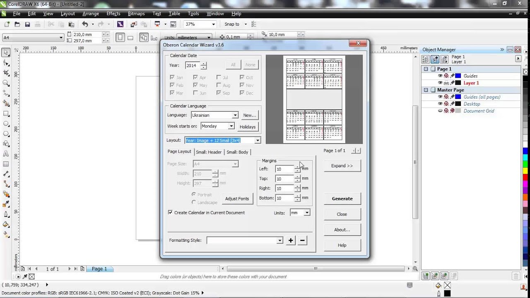The width and height of the screenshot is (530, 298).
Task: Select the Color Eyedropper tool
Action: point(6,204)
